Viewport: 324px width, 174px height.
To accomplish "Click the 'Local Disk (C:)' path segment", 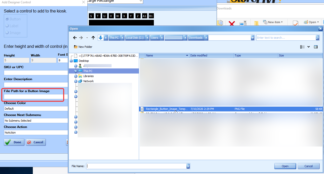I will coord(135,38).
